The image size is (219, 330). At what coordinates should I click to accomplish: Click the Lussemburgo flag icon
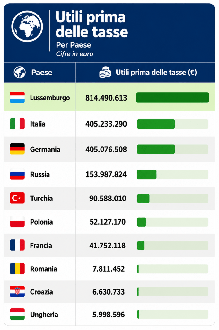coord(17,97)
